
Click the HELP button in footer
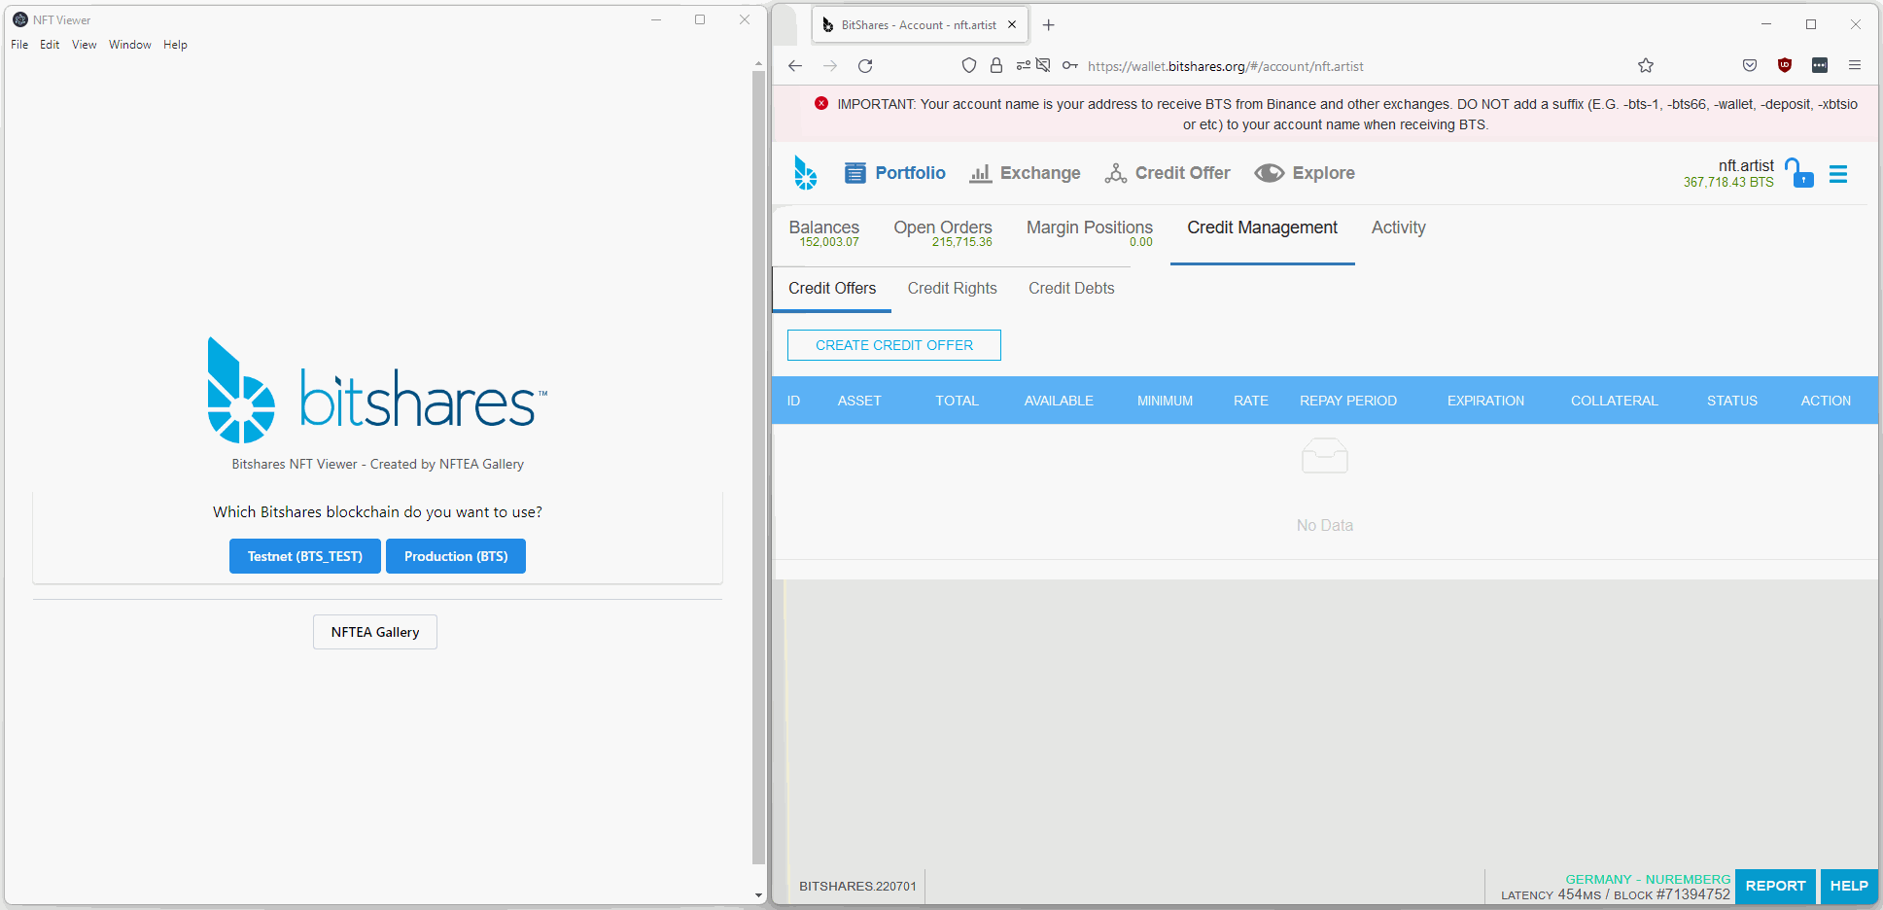point(1849,886)
